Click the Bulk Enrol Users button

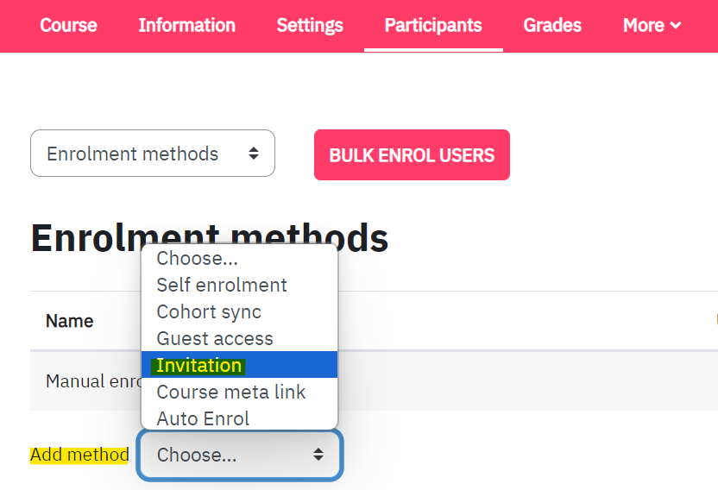412,154
